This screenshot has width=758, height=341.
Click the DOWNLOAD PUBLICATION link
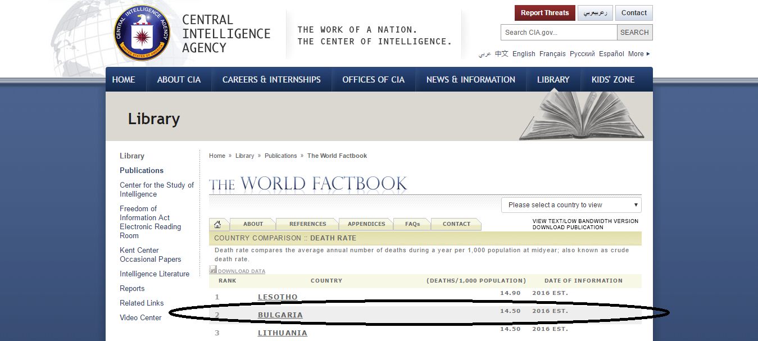tap(568, 228)
